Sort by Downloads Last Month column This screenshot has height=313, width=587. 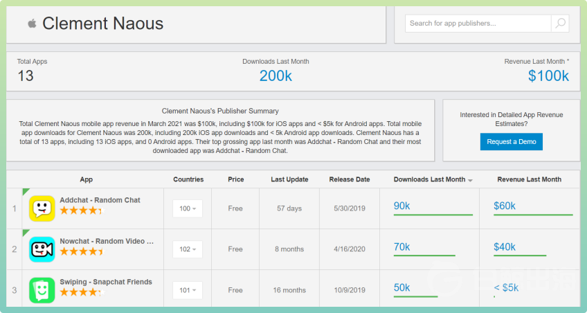pyautogui.click(x=433, y=179)
